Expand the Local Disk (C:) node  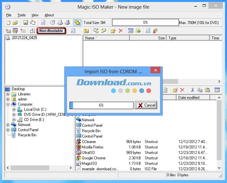[x=14, y=109]
